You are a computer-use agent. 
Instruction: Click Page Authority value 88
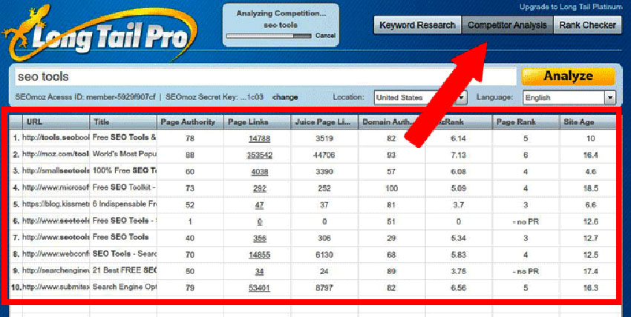(x=190, y=156)
